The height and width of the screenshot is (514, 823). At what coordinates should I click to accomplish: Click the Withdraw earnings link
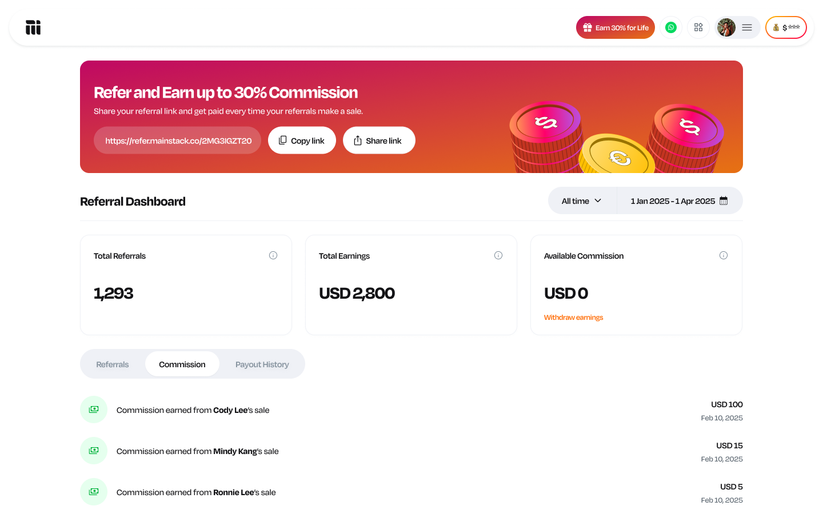(573, 318)
